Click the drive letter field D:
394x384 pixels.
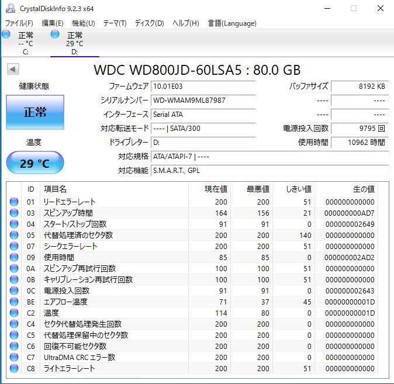coord(203,143)
